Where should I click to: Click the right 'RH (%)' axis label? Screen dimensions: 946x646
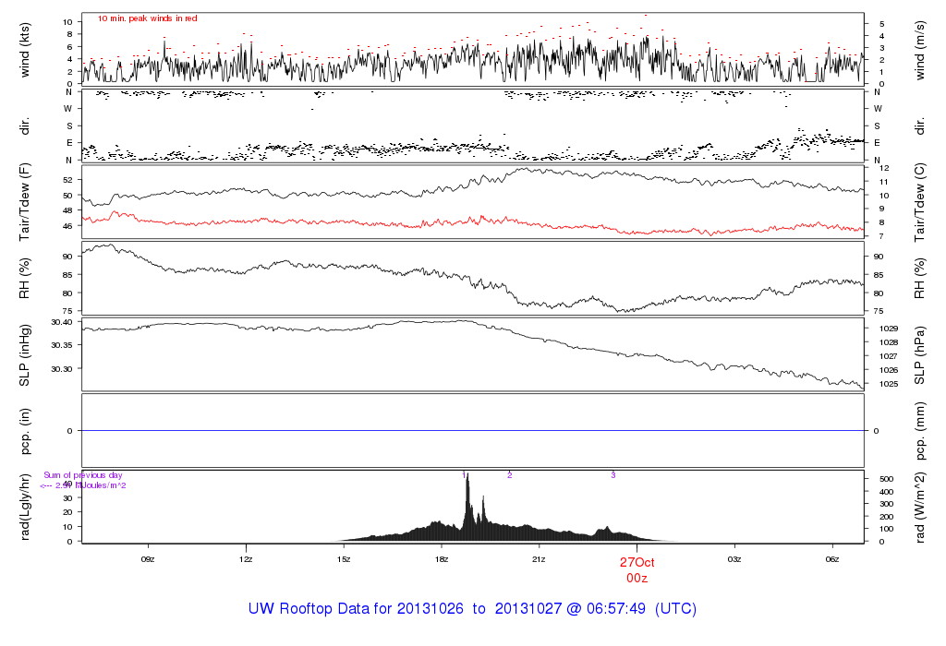click(919, 279)
